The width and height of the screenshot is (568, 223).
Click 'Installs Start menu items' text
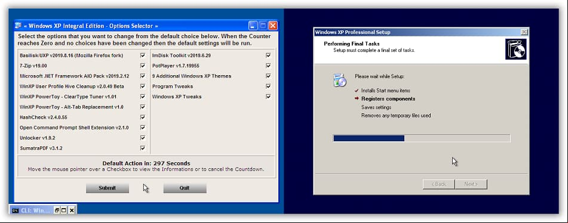click(386, 91)
